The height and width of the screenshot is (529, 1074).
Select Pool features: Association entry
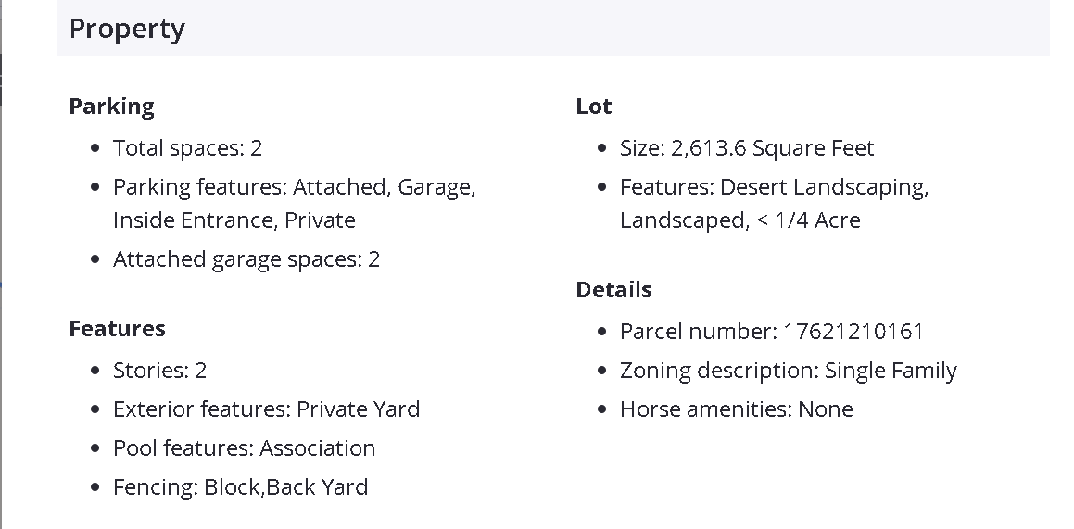244,448
